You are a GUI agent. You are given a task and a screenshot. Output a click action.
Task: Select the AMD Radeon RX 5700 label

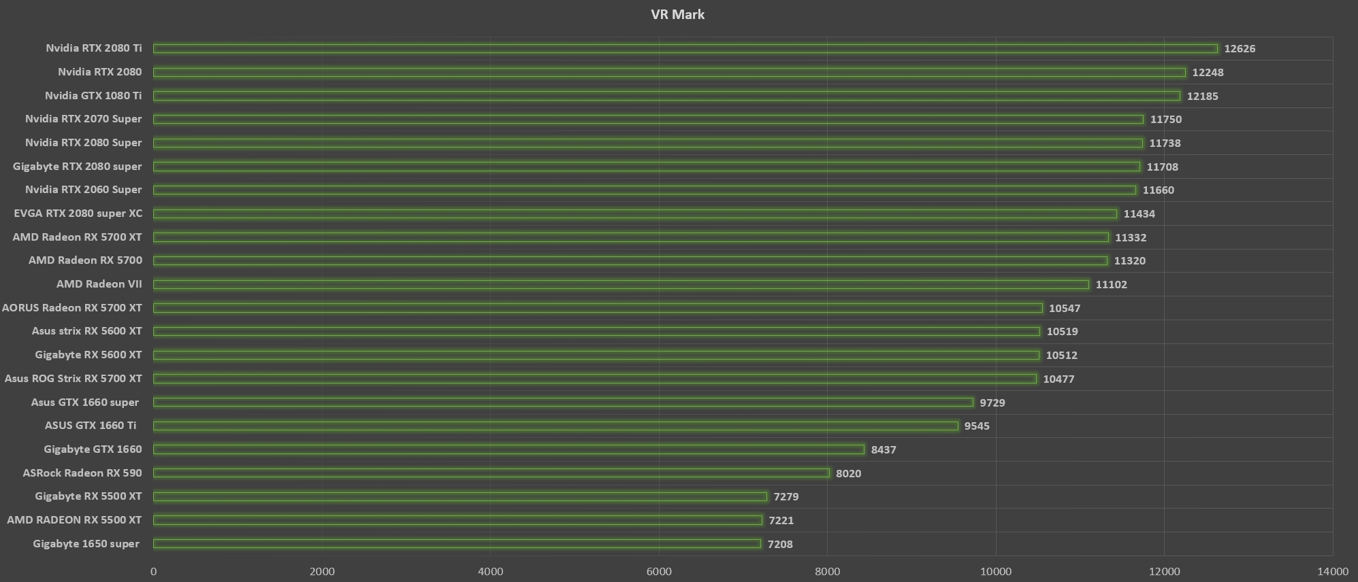click(86, 260)
